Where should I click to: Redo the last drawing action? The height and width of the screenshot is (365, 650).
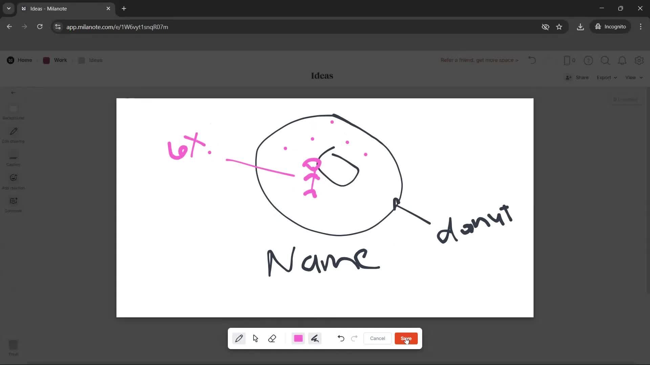pos(354,338)
